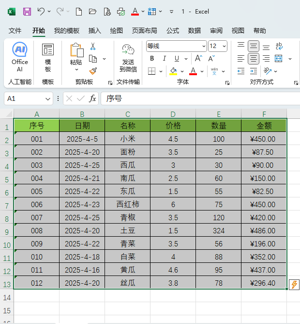Click the Redo arrow icon

(x=60, y=11)
